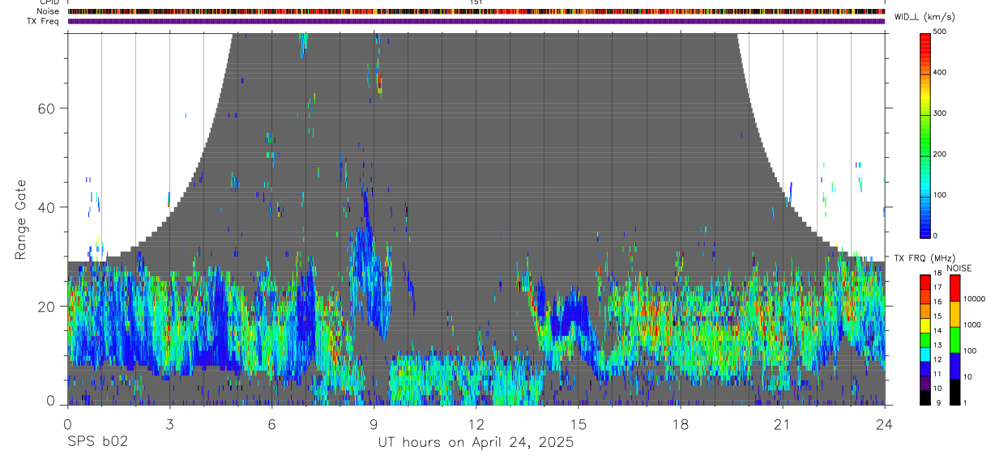Screen dimensions: 995x459
Task: Select the 9 MHz black block in TX FRQ legend
Action: point(925,398)
